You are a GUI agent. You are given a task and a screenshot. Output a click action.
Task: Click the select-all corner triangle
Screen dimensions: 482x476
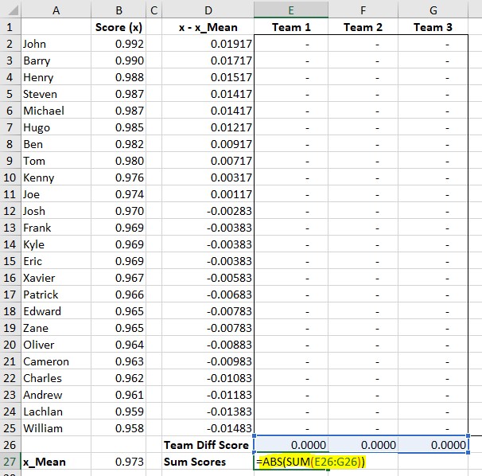coord(10,10)
